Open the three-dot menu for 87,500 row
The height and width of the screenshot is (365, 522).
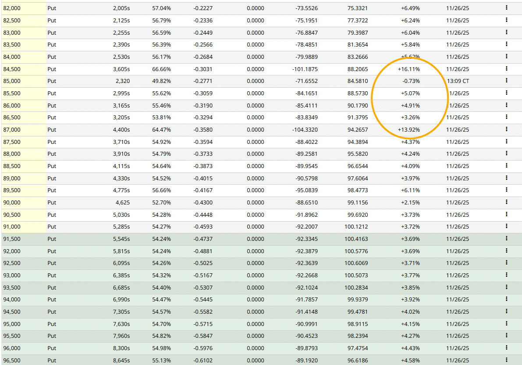[506, 141]
